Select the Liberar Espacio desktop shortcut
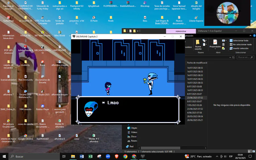The height and width of the screenshot is (160, 256). pos(196,19)
